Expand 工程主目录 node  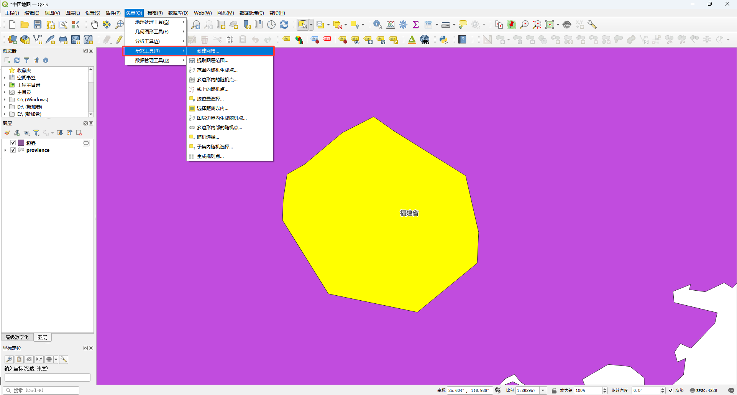point(5,85)
